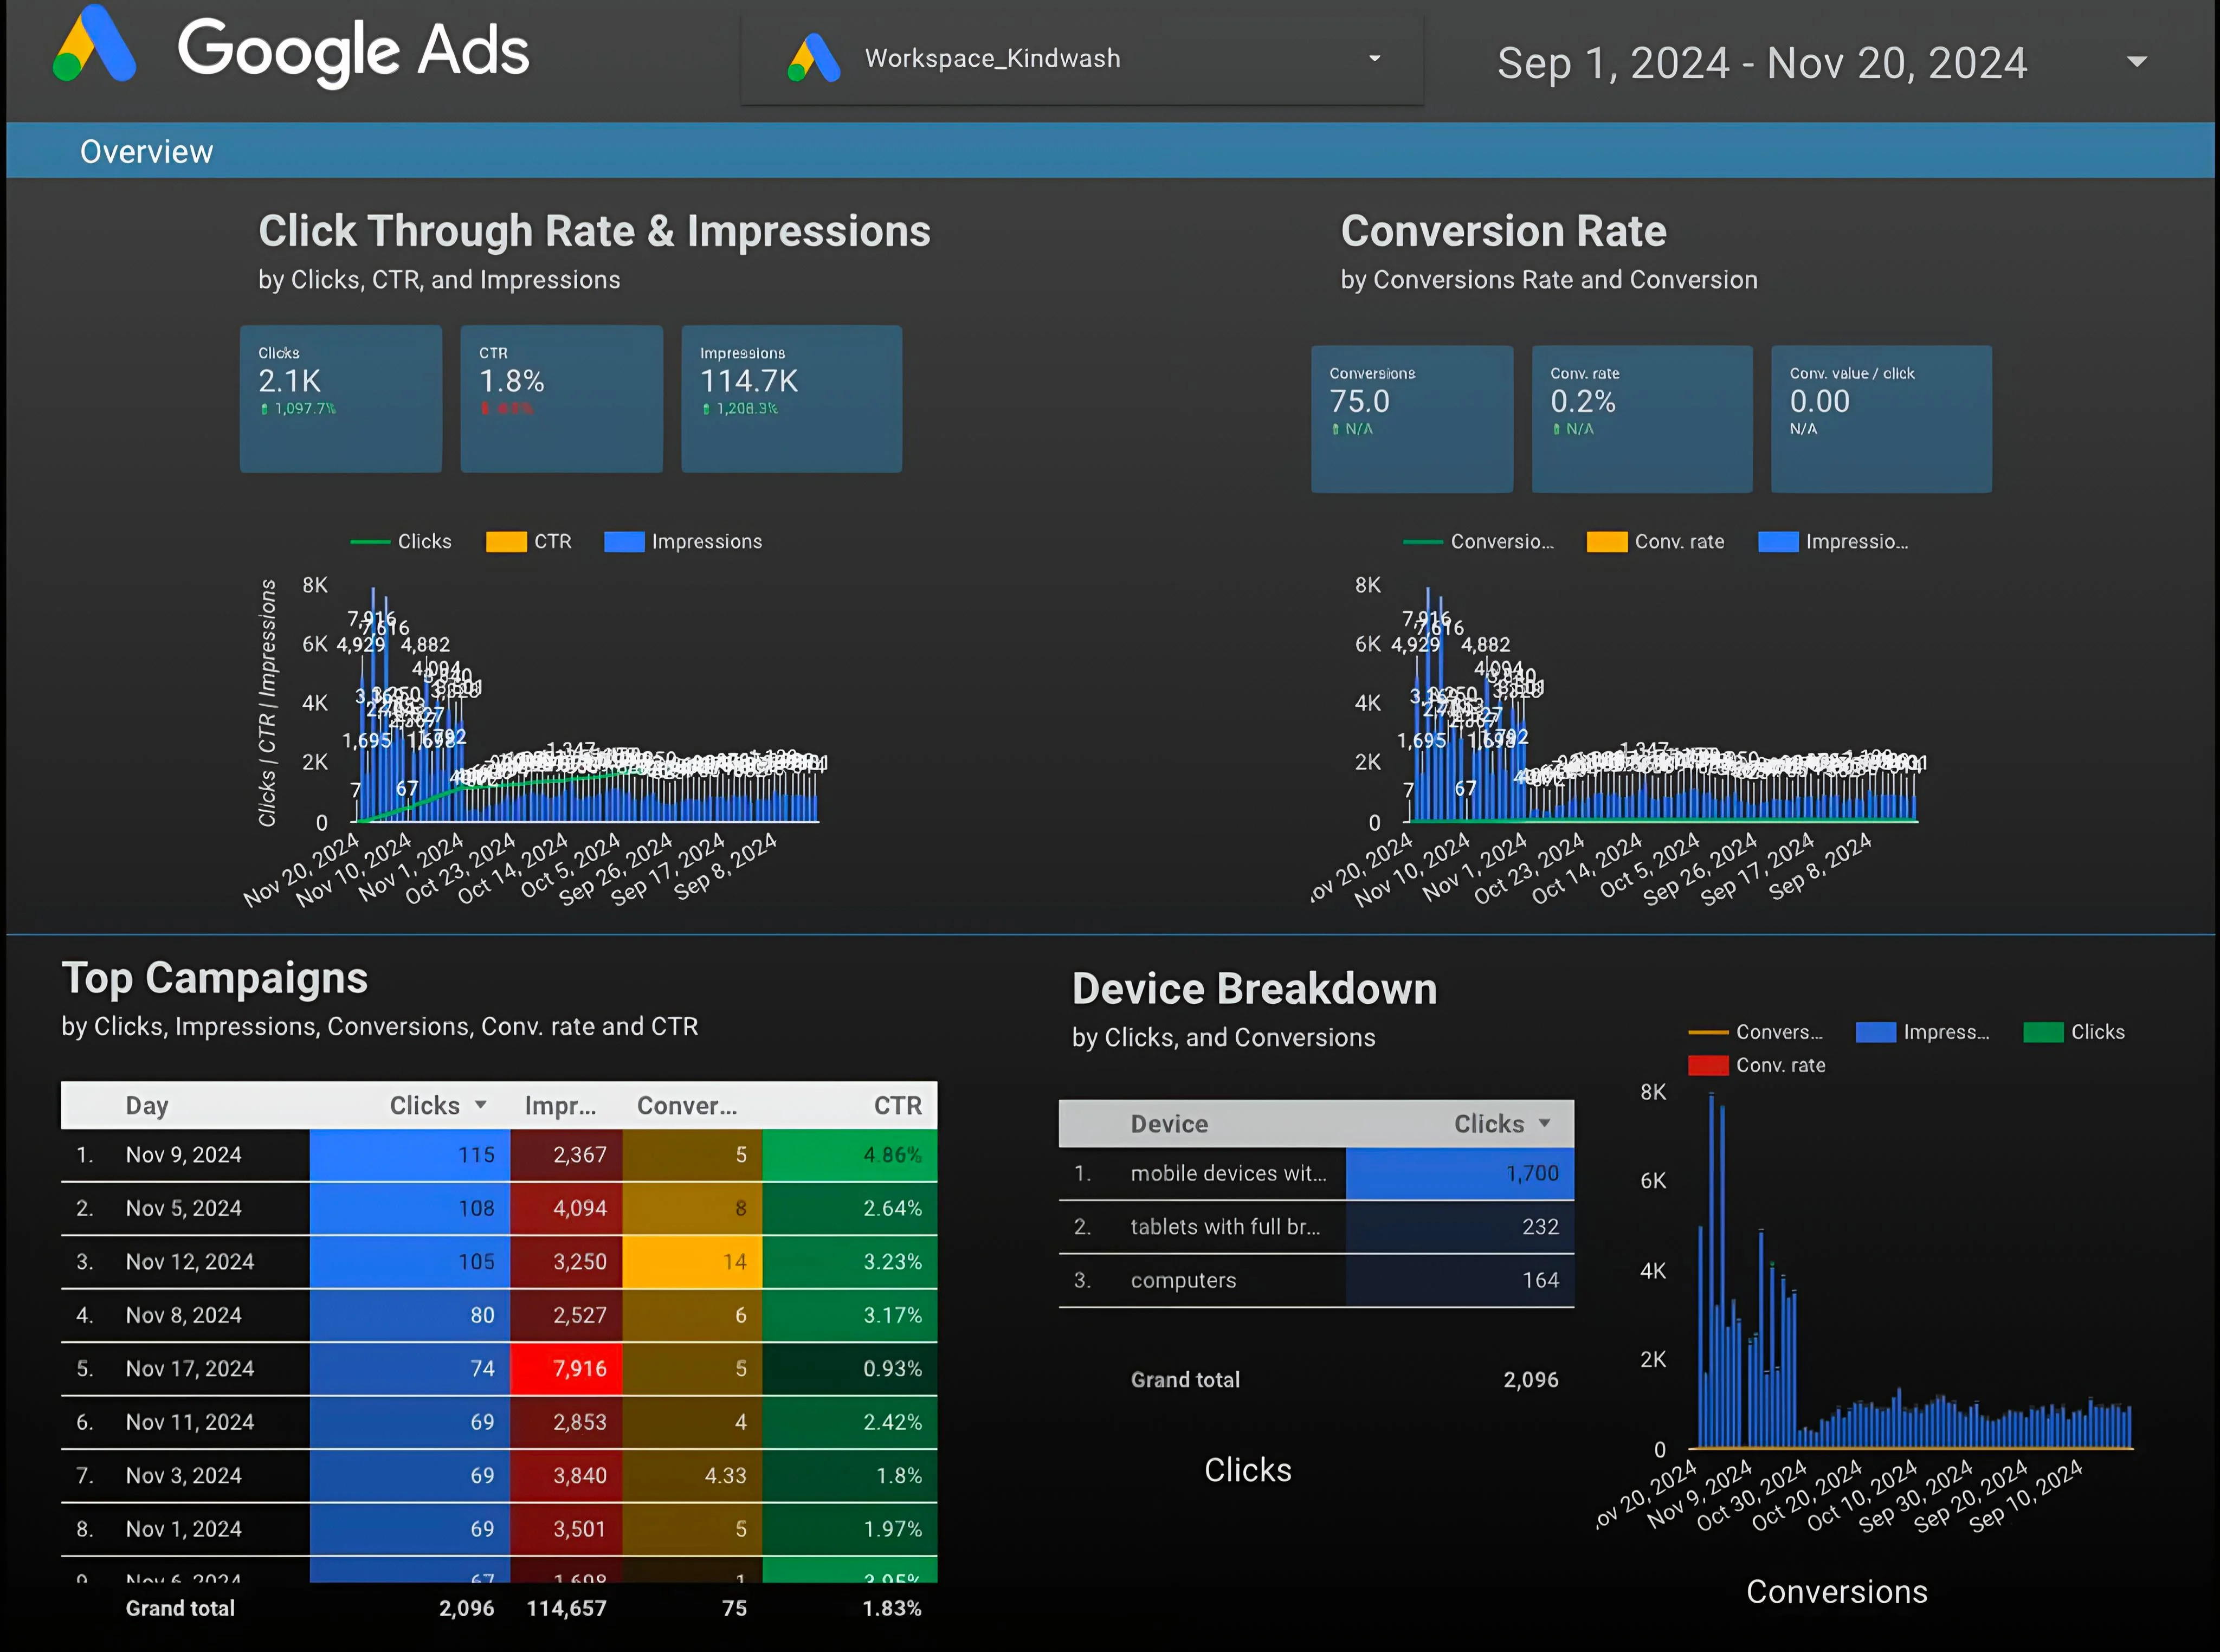Select the Nov 11, 2024 row date
This screenshot has width=2220, height=1652.
click(190, 1422)
